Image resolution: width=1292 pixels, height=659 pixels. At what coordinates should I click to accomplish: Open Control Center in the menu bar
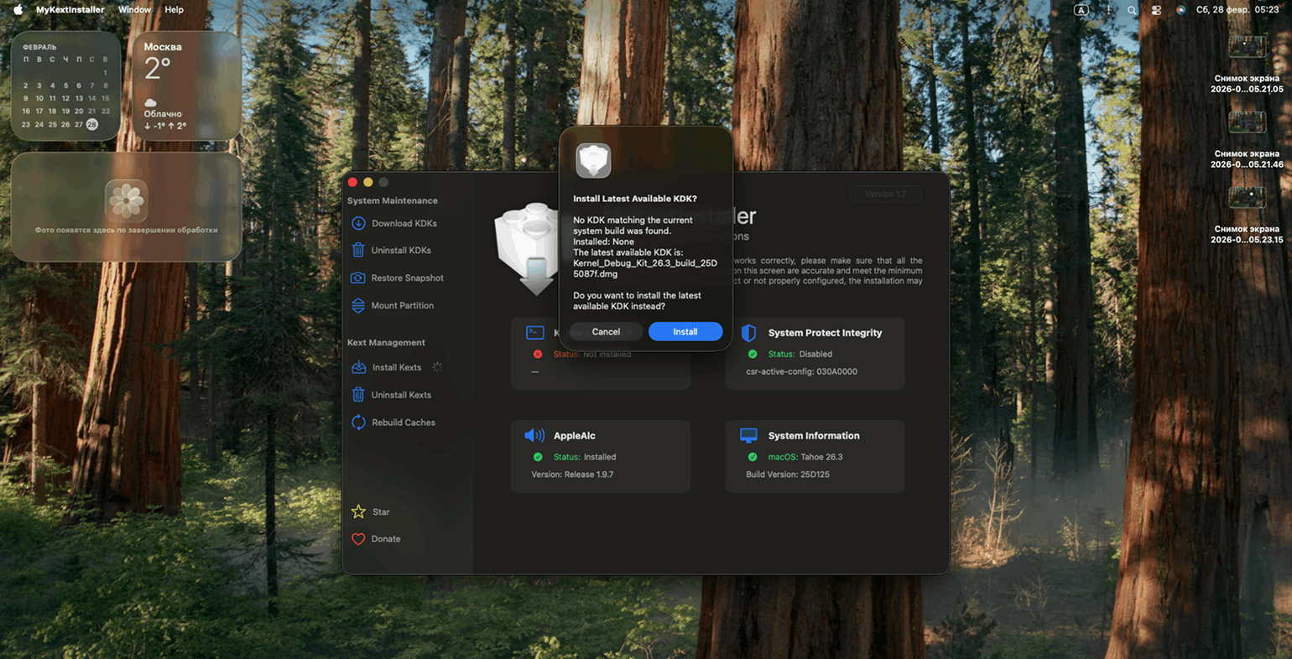pos(1156,10)
